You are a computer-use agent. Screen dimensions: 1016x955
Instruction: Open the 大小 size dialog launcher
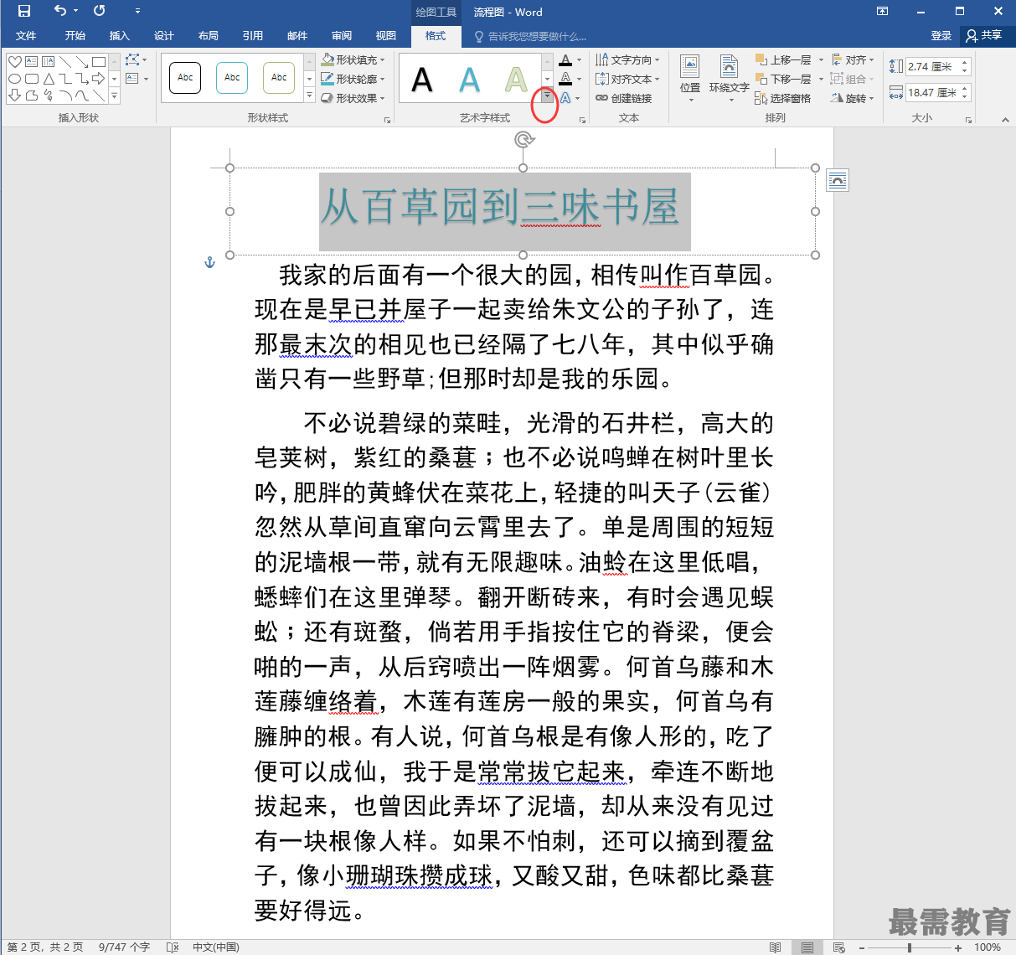tap(969, 120)
